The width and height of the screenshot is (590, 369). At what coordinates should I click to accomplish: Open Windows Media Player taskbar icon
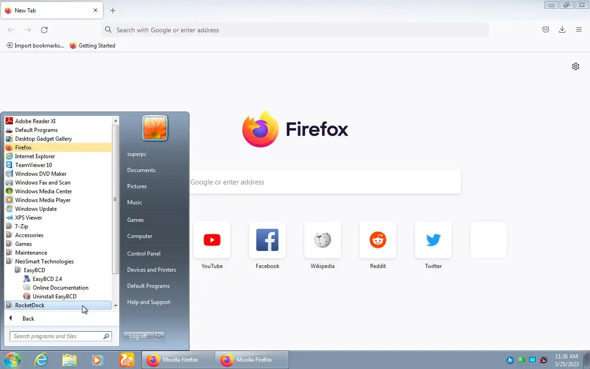pyautogui.click(x=98, y=360)
